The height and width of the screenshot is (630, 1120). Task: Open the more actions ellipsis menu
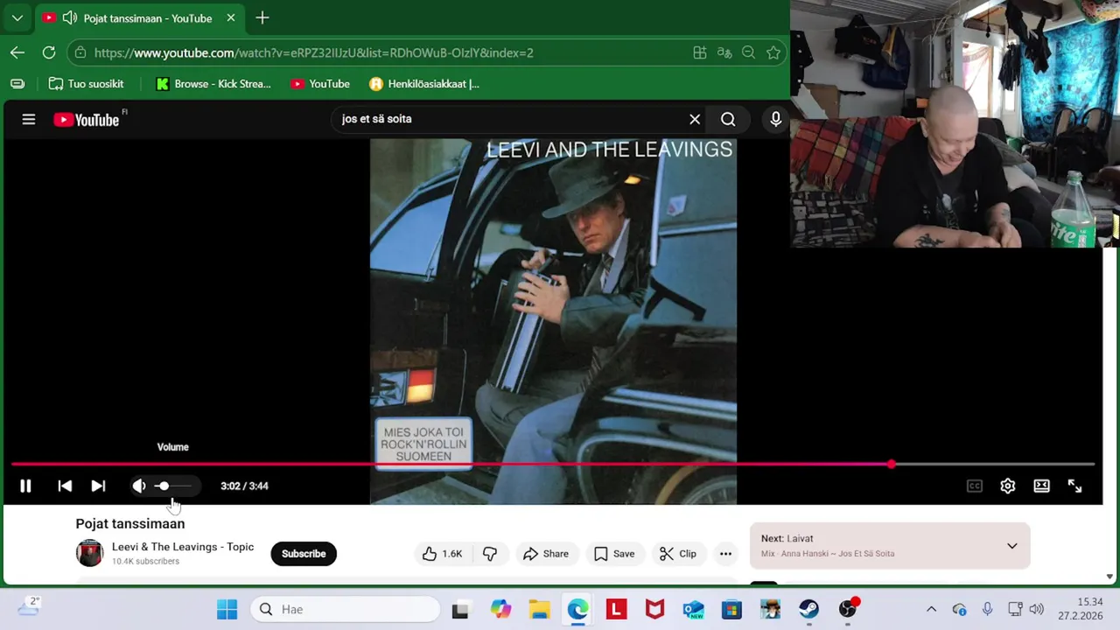(725, 554)
